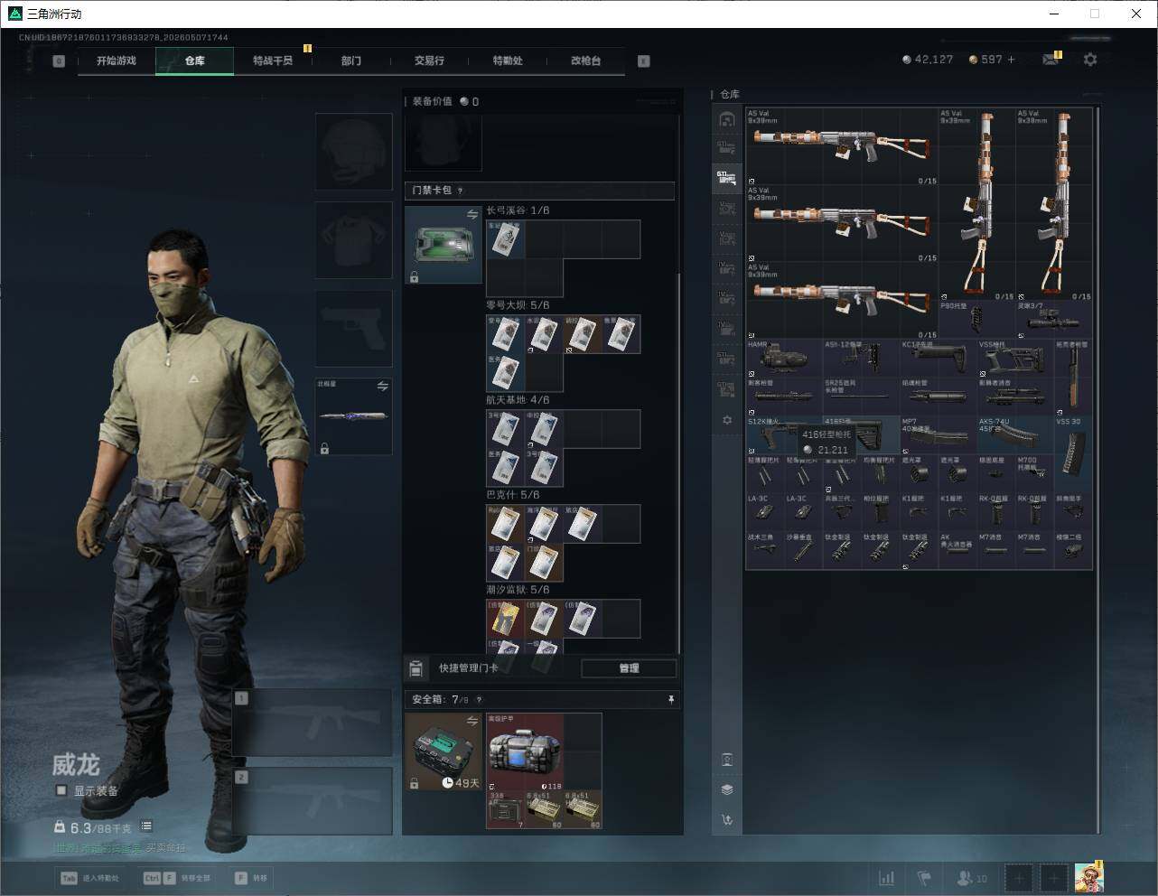Select the first warehouse storage tab icon
Viewport: 1158px width, 896px height.
point(726,119)
